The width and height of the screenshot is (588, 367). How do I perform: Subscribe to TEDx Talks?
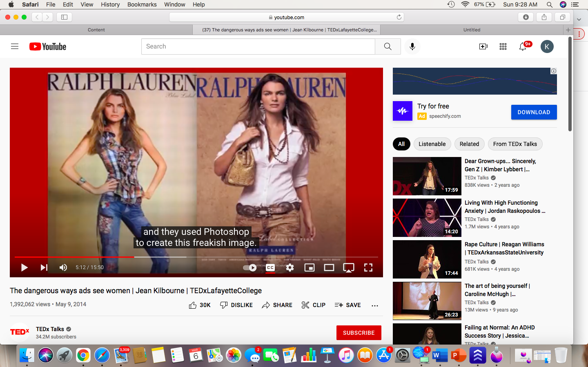click(x=359, y=333)
